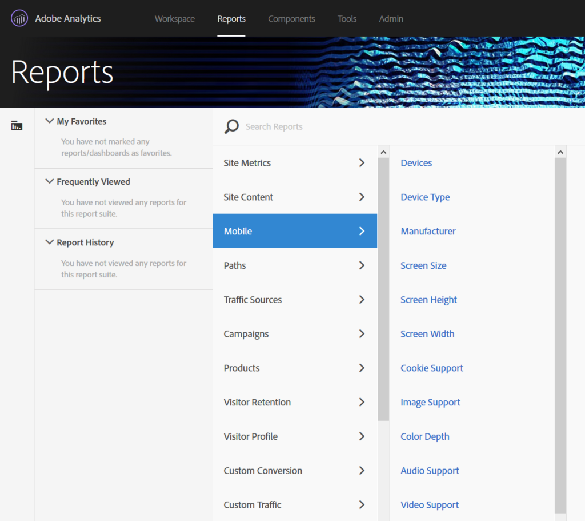The image size is (585, 521).
Task: Click the Visitor Retention chevron arrow
Action: pyautogui.click(x=362, y=403)
